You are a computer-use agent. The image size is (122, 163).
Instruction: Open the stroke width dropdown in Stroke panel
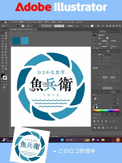coord(112,55)
